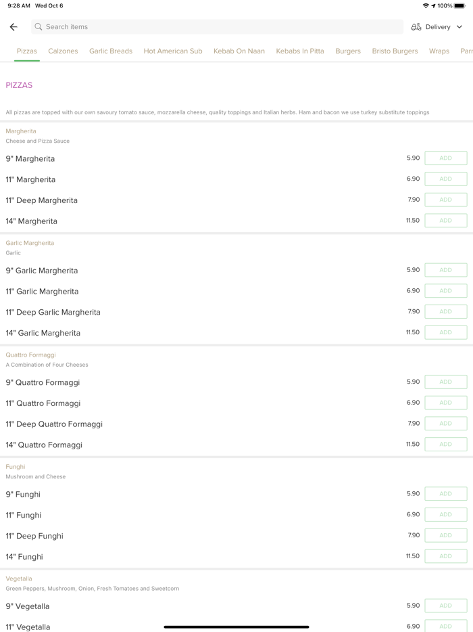Add the 9" Margherita pizza
This screenshot has height=632, width=473.
[x=445, y=158]
